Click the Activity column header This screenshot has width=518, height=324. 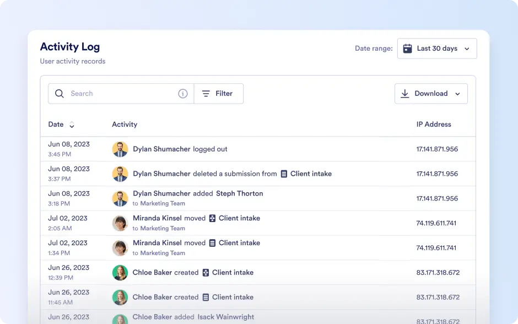point(125,124)
